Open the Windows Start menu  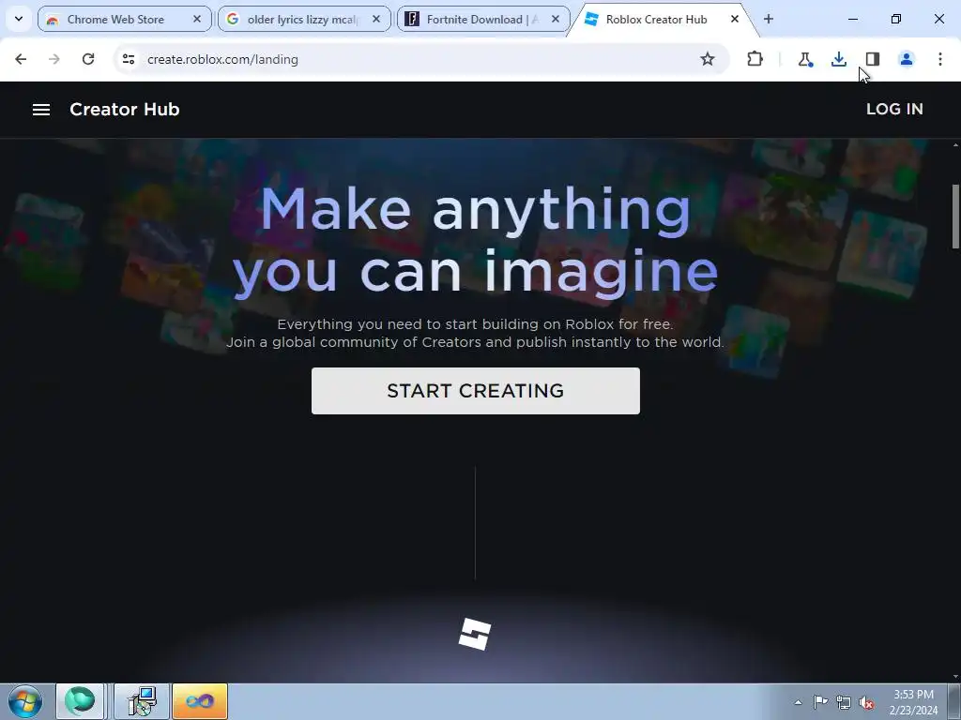(x=25, y=701)
